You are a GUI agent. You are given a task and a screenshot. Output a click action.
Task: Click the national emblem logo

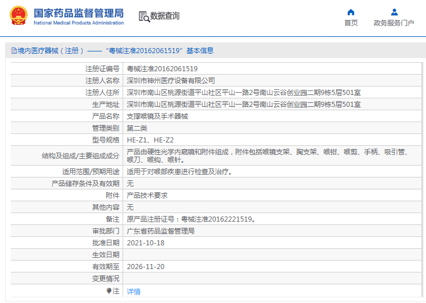point(19,15)
